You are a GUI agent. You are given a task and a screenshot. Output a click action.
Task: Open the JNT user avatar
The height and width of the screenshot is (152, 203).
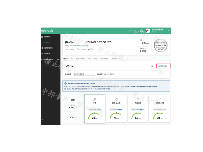148,31
